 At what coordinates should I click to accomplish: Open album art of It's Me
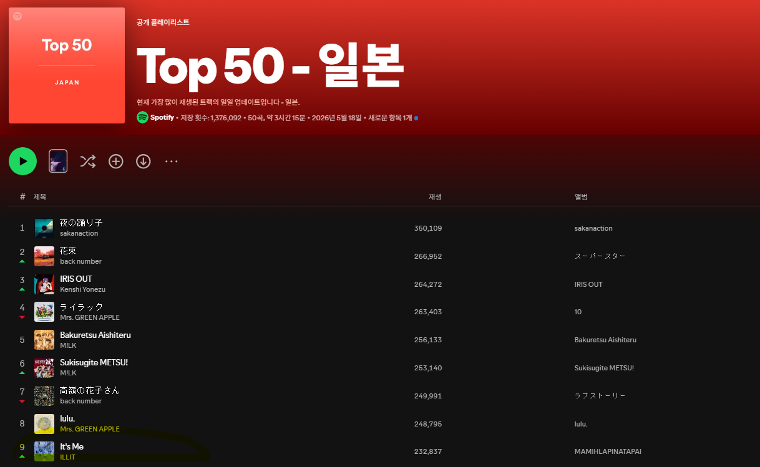[x=44, y=451]
